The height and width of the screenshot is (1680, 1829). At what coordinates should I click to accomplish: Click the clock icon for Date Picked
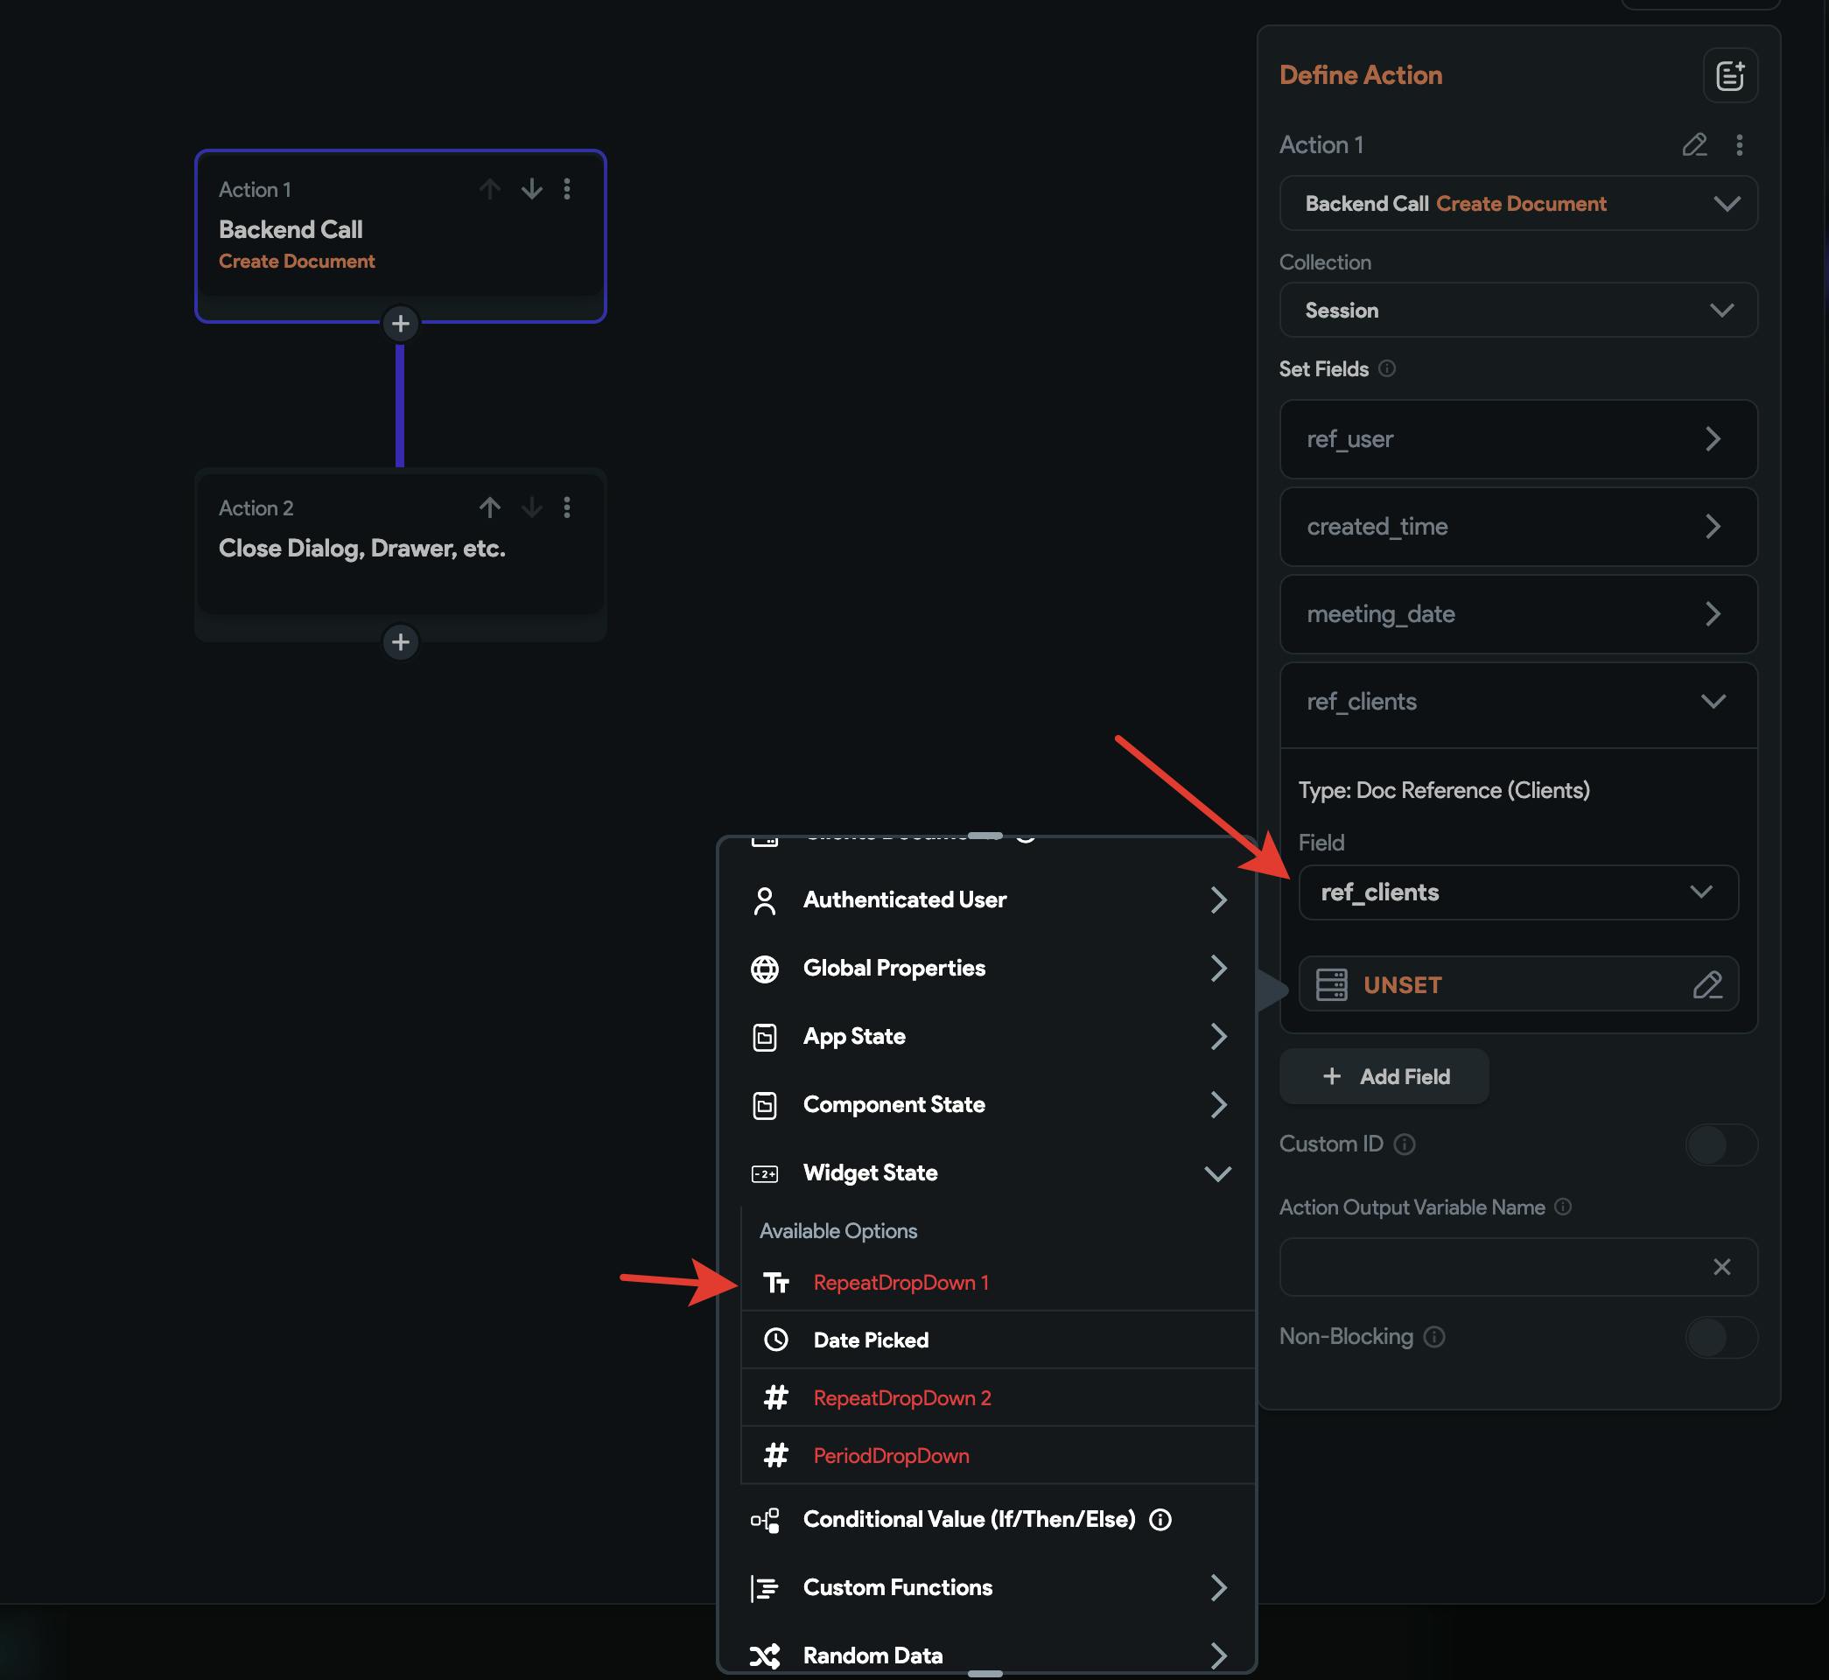click(775, 1339)
